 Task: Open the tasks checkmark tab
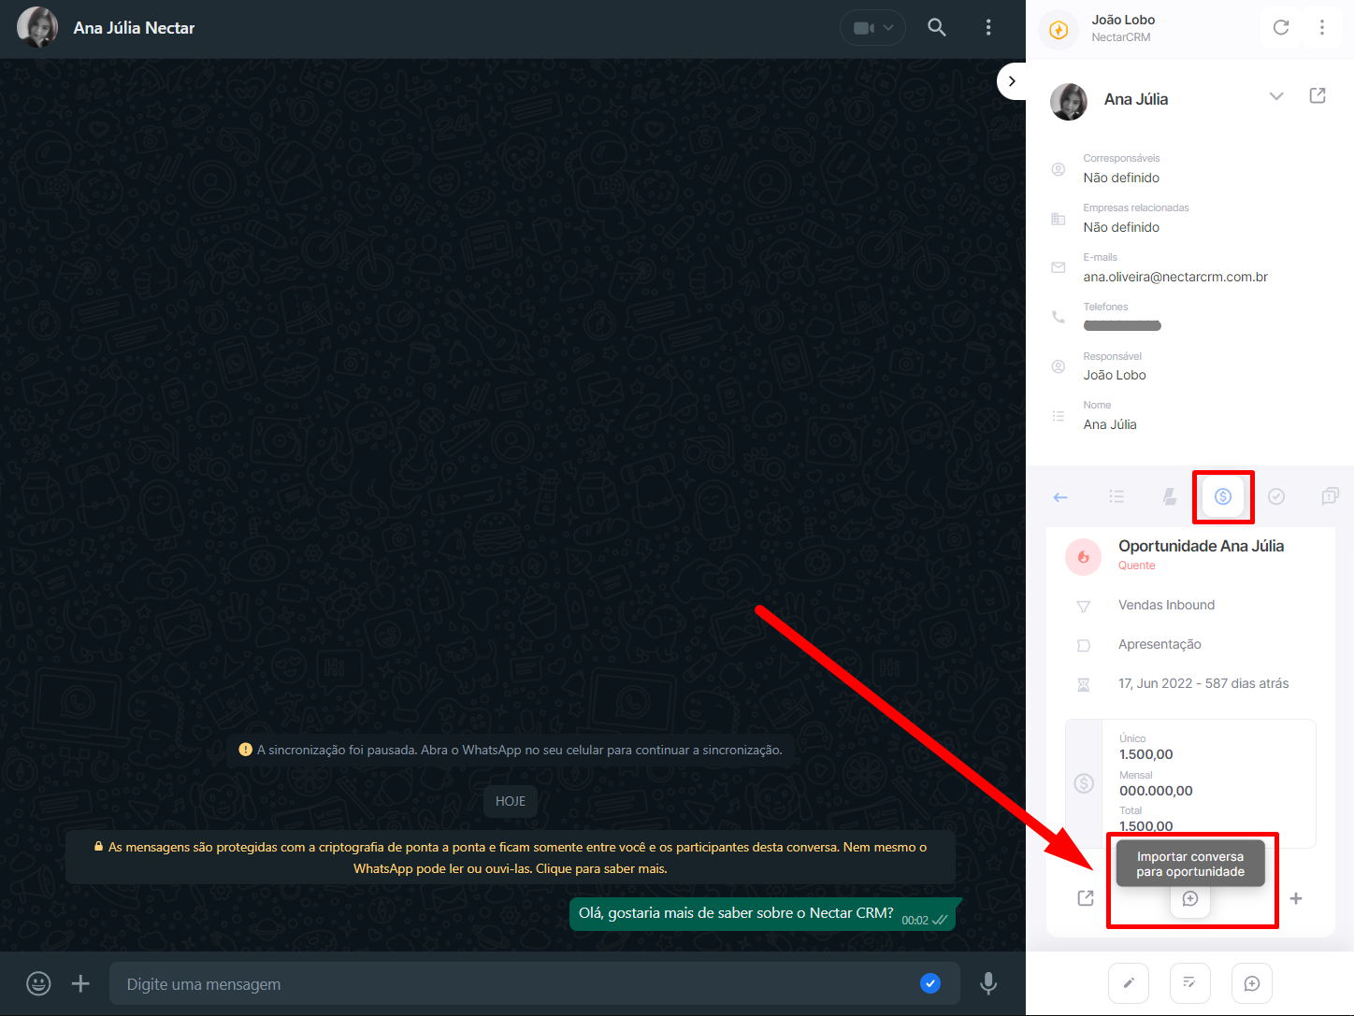click(x=1276, y=497)
